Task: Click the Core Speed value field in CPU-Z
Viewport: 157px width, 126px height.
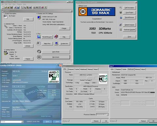Action: click(x=79, y=101)
